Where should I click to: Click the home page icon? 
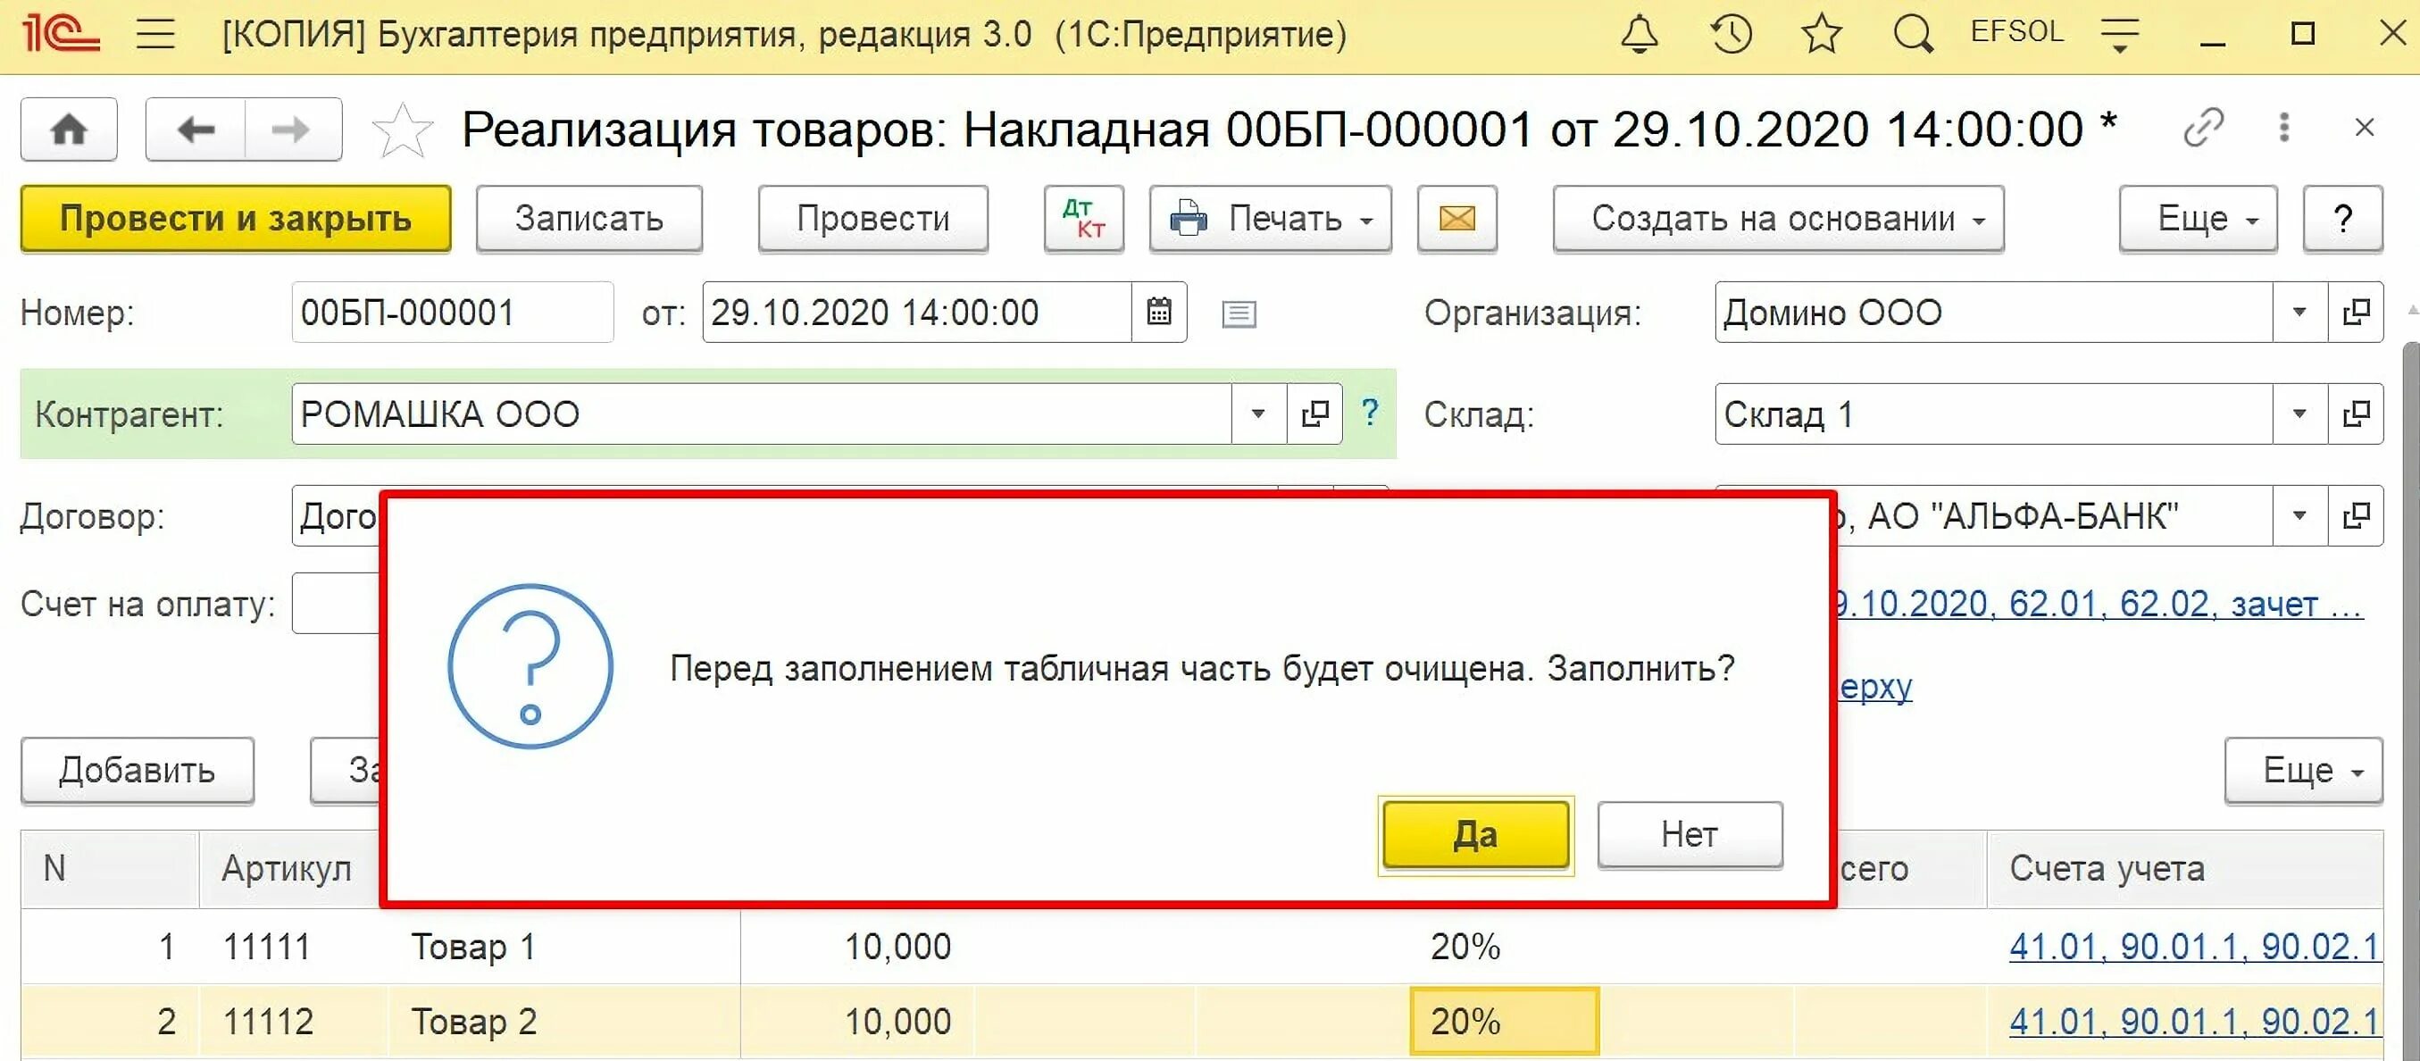tap(69, 129)
